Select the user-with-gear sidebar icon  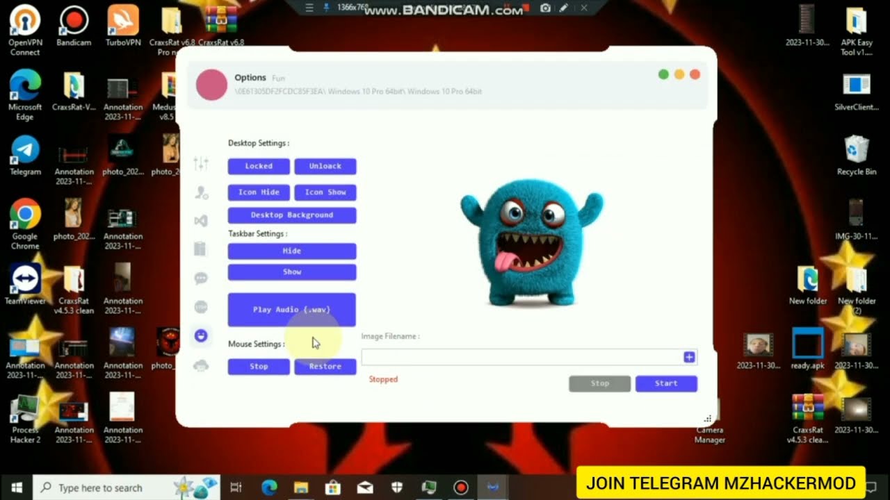(201, 192)
